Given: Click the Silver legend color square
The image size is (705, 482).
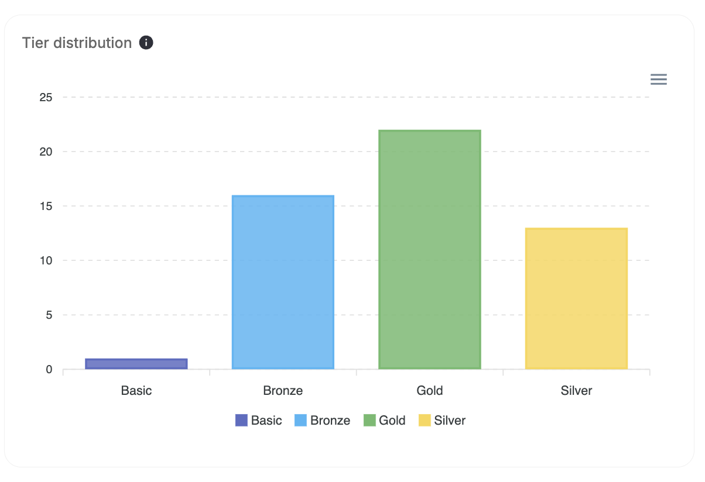Looking at the screenshot, I should click(425, 421).
